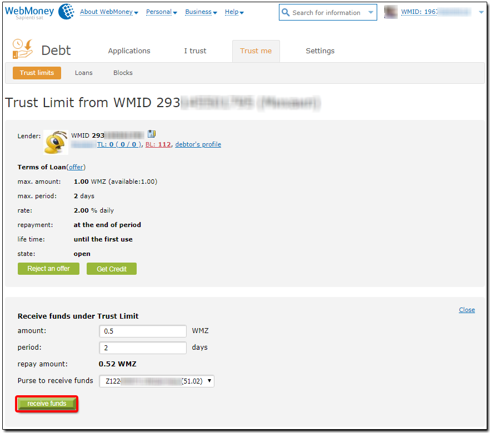Open the Loans sub-tab
This screenshot has height=433, width=490.
[83, 73]
